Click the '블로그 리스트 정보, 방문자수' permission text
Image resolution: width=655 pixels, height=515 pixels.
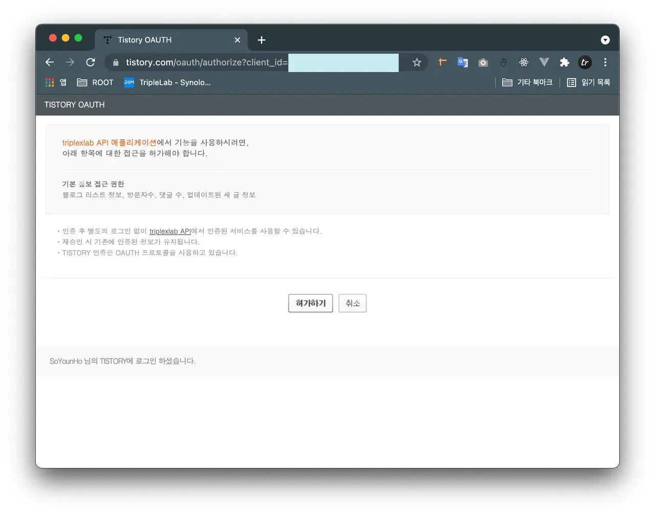(x=159, y=195)
